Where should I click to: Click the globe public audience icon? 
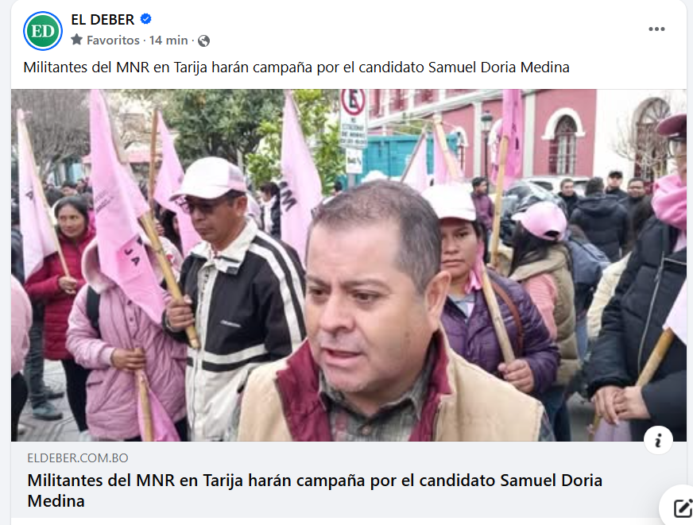point(203,41)
